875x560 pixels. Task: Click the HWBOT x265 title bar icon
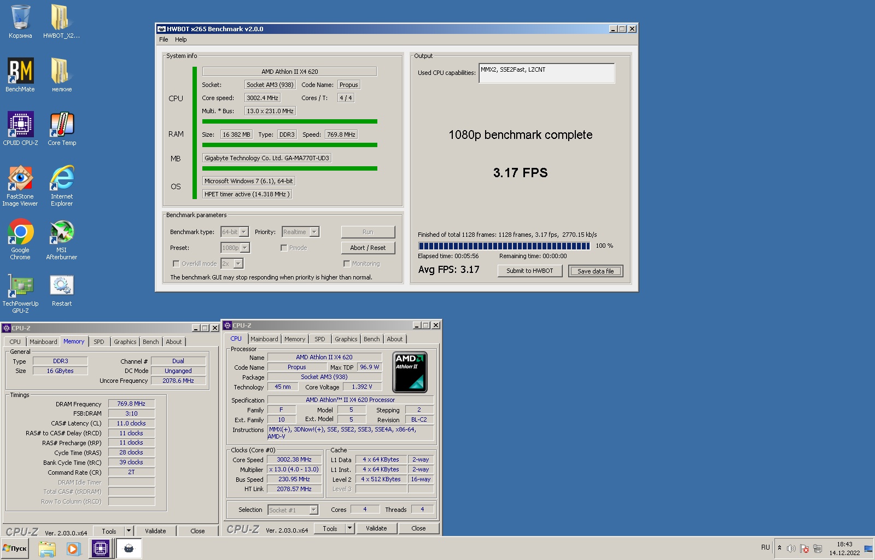click(x=161, y=29)
